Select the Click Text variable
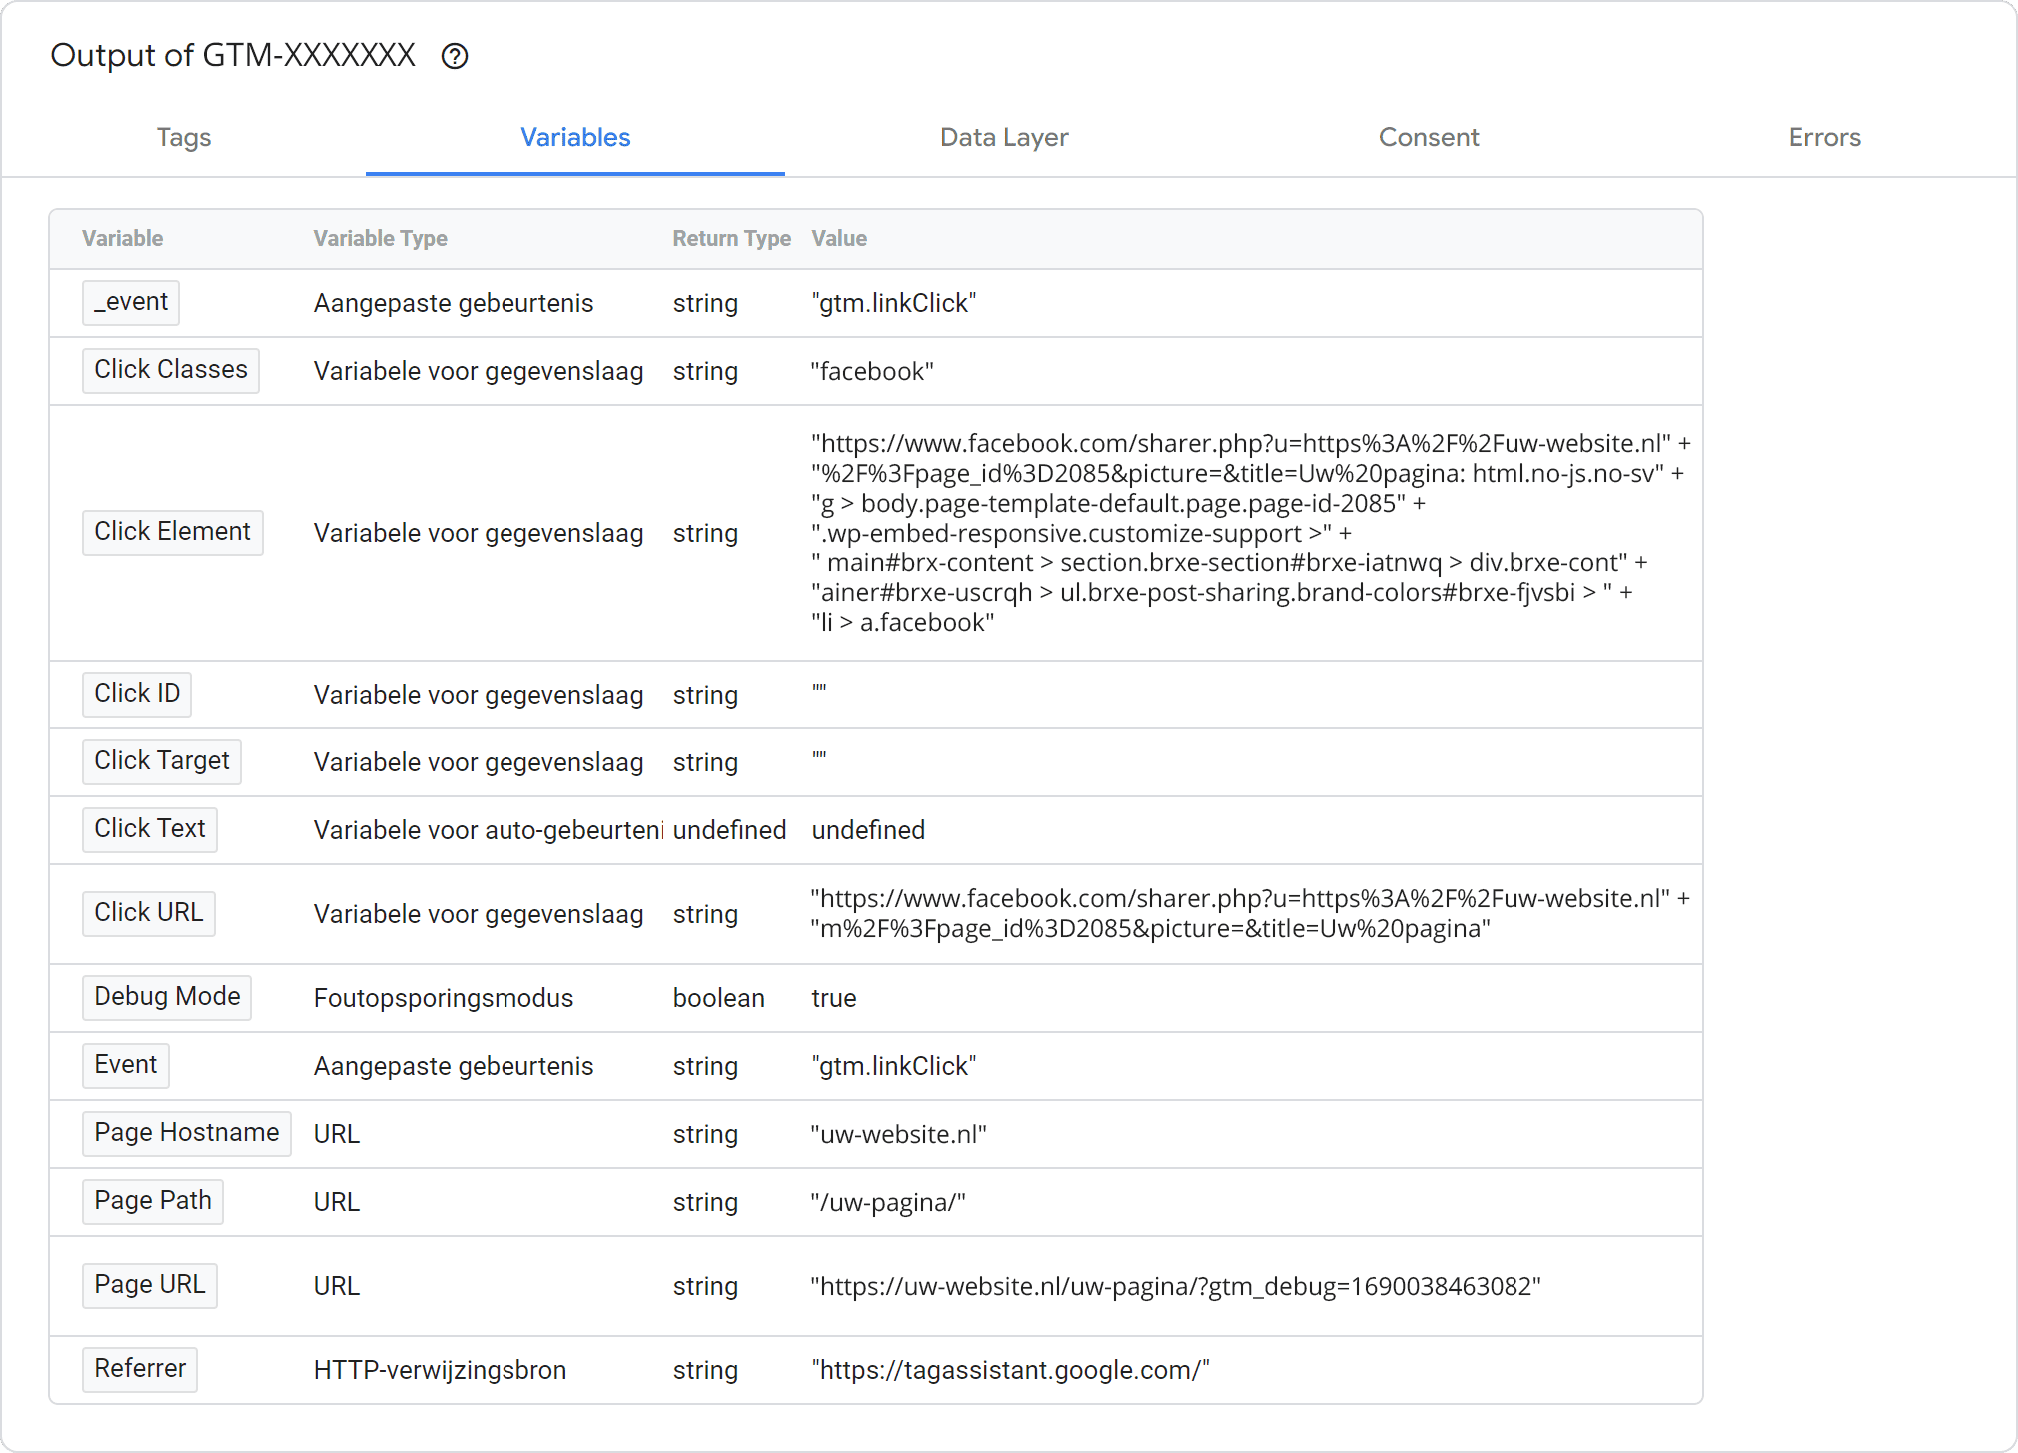The width and height of the screenshot is (2018, 1453). click(x=150, y=829)
